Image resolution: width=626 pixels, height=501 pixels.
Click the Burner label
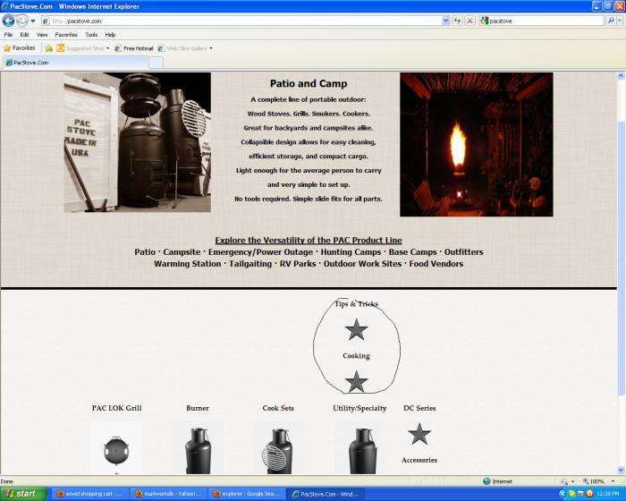click(198, 408)
